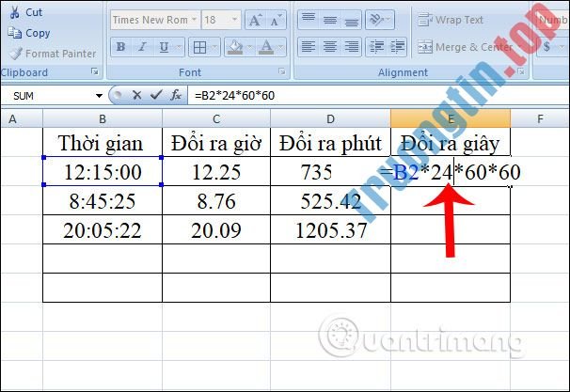
Task: Click the cell 'Đổi ra phút'
Action: (x=330, y=142)
